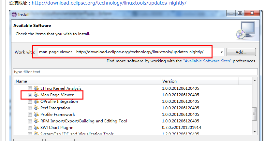
Task: Close the Install dialog window
Action: coord(252,13)
